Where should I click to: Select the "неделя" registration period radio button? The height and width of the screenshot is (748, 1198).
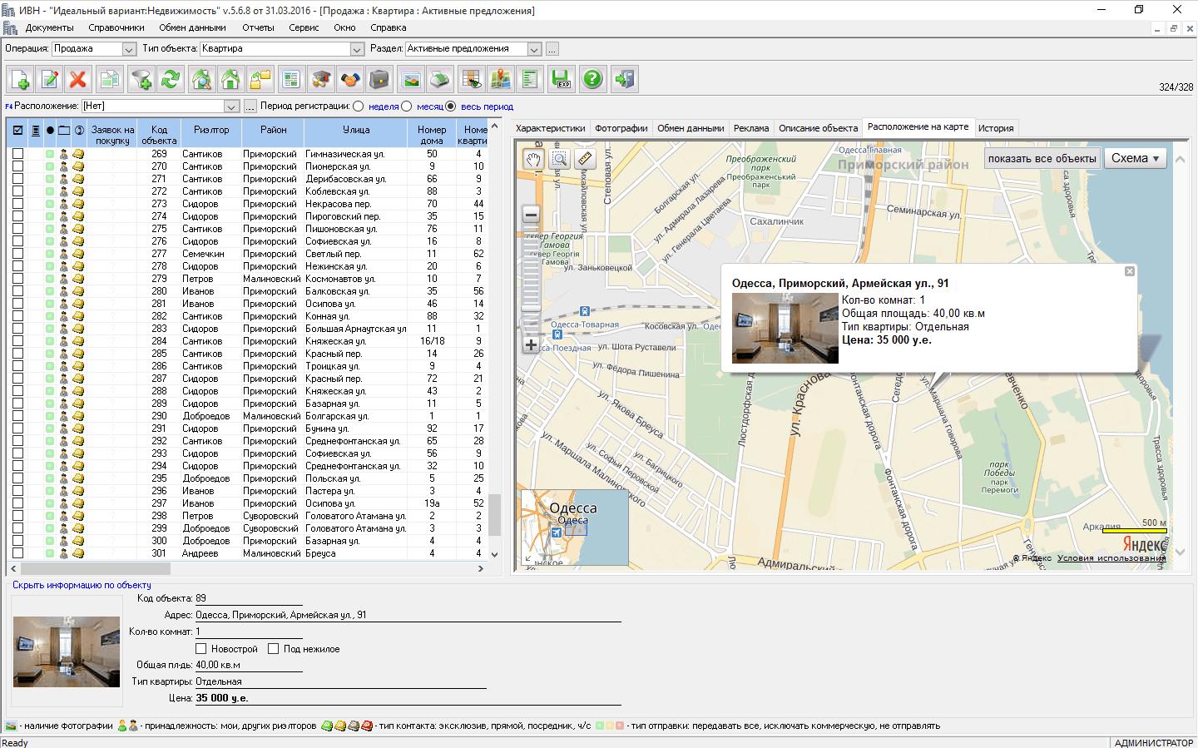(359, 107)
